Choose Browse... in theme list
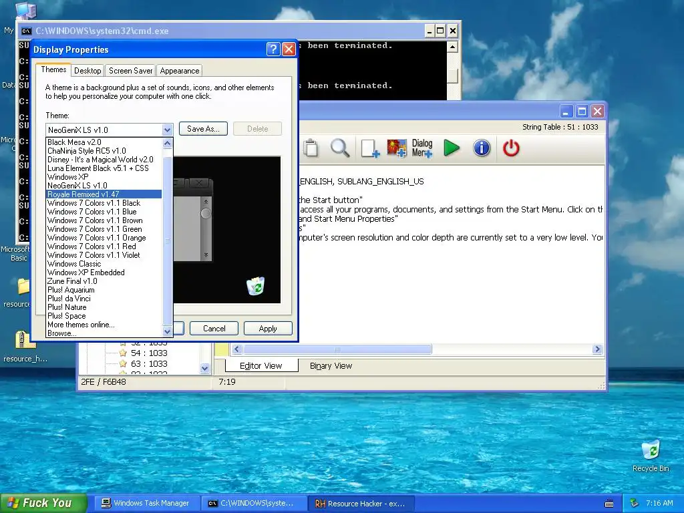This screenshot has width=684, height=513. pos(104,333)
